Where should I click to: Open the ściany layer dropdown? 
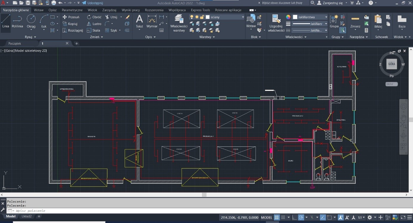pos(243,17)
